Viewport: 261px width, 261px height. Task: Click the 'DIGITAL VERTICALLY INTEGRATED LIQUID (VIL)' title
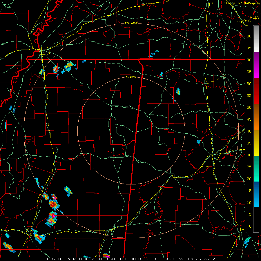click(x=101, y=259)
